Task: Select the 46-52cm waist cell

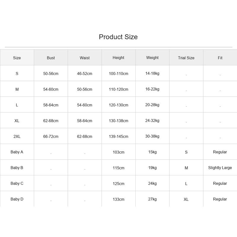Action: tap(85, 73)
